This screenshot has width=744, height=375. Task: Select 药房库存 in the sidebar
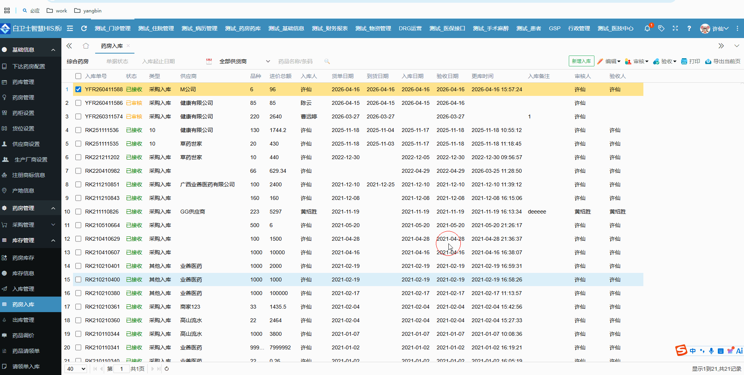pyautogui.click(x=23, y=258)
